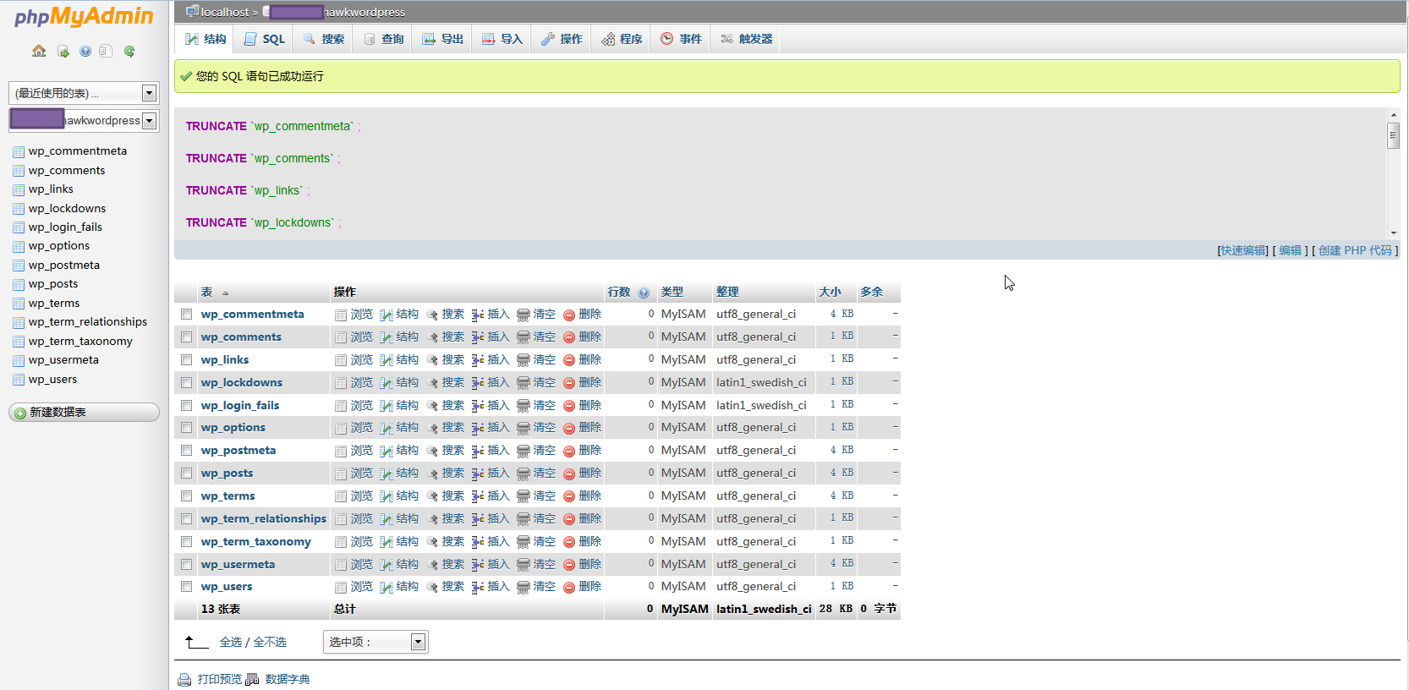Screen dimensions: 1409x690
Task: Click 删除 icon in wp_usermeta row
Action: (x=569, y=565)
